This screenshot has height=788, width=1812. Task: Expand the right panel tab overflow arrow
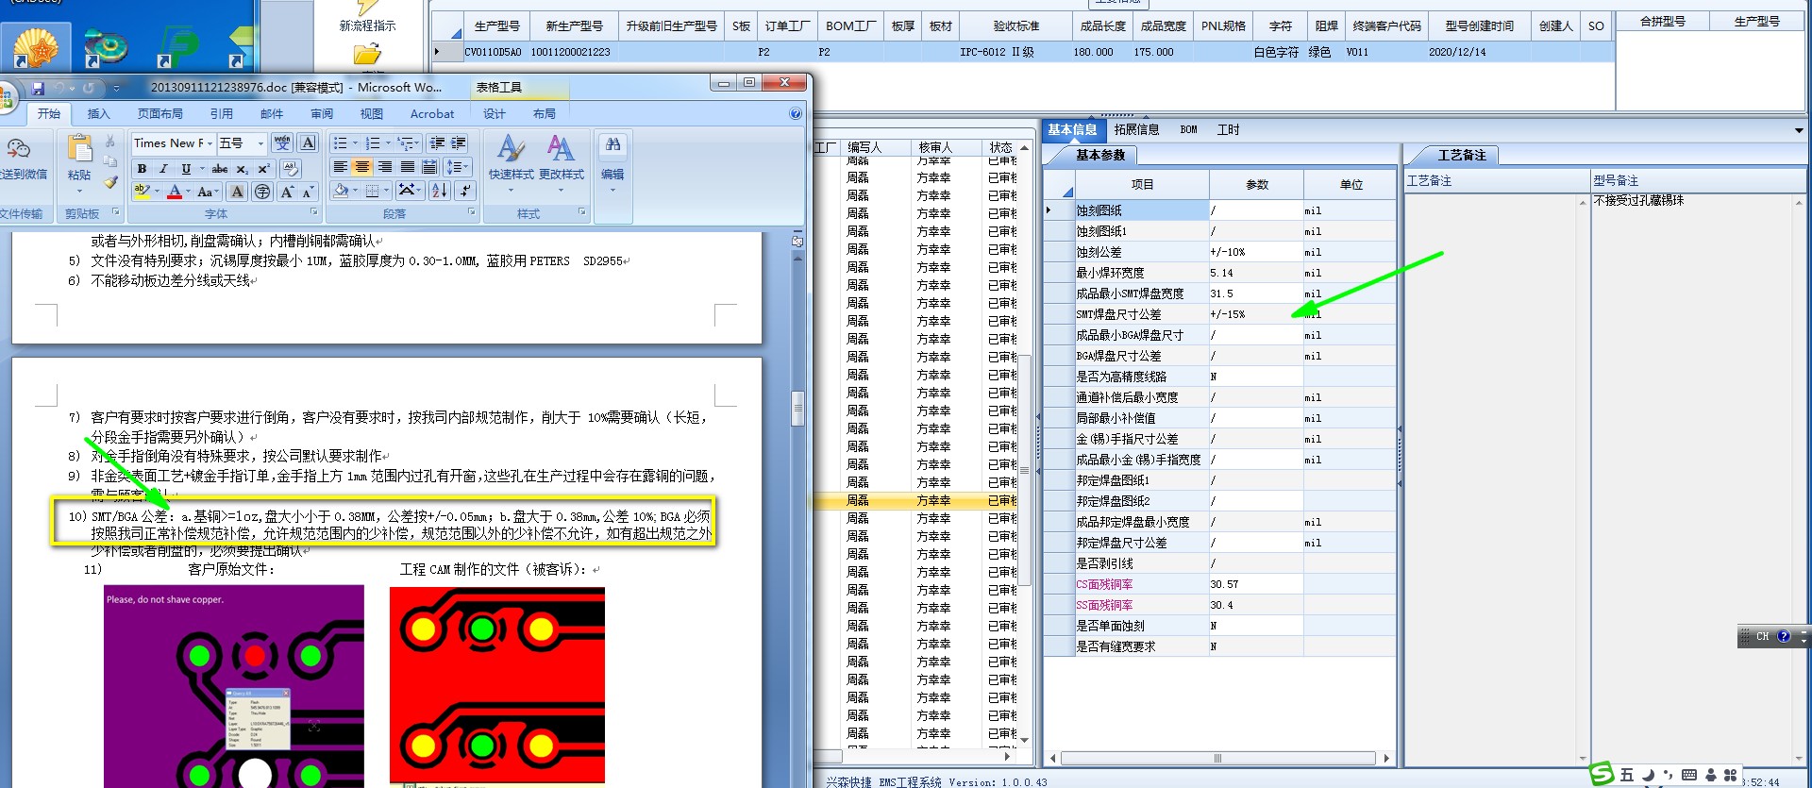[x=1800, y=130]
